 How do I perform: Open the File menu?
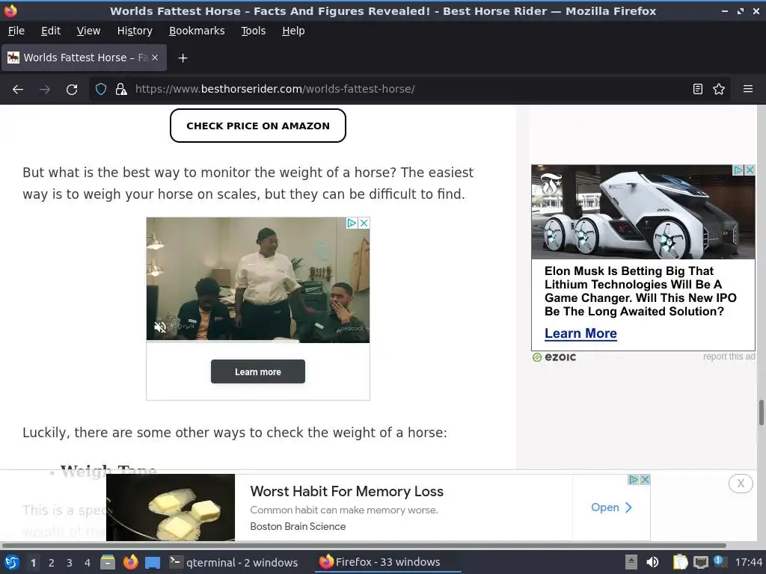(x=16, y=31)
